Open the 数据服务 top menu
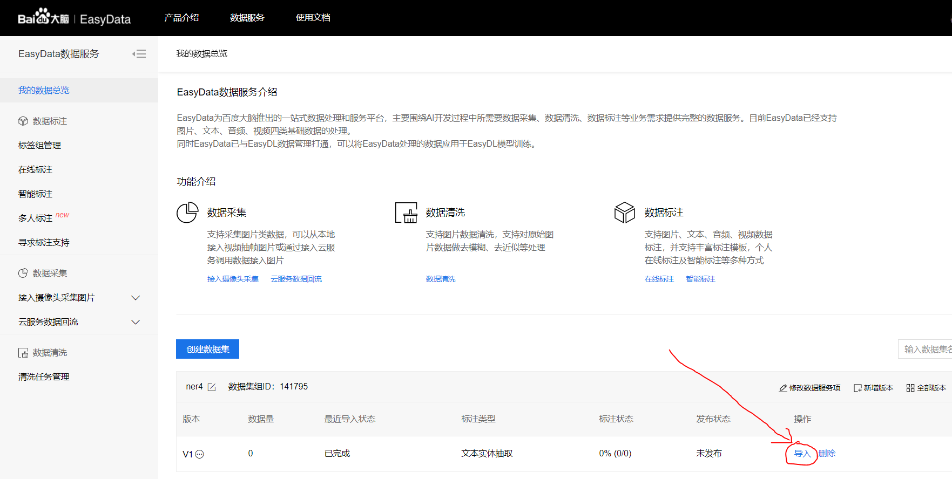This screenshot has width=952, height=479. click(247, 18)
